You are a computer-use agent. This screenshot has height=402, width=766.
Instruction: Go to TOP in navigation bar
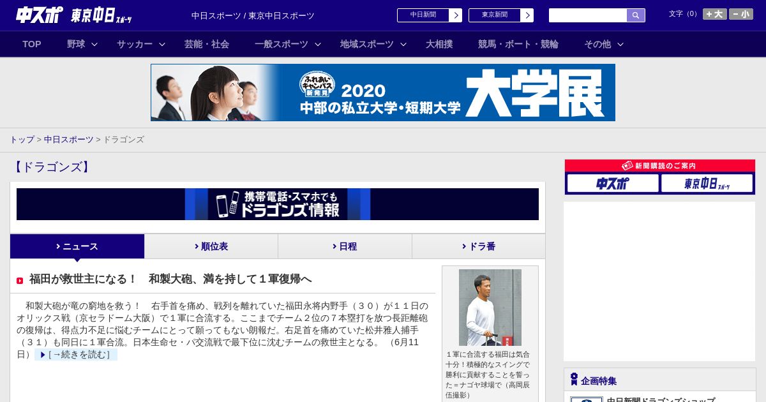[32, 44]
